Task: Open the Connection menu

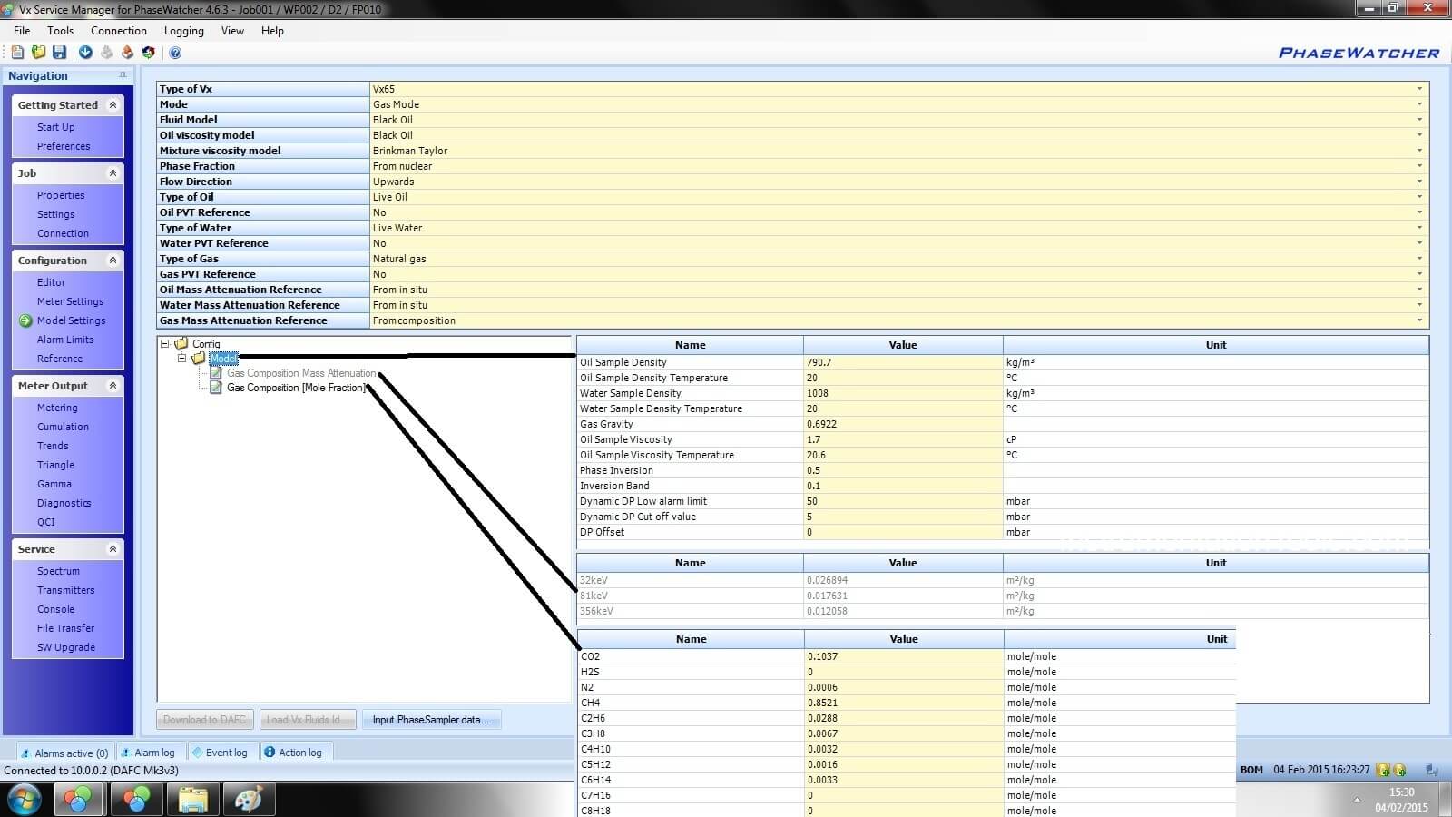Action: [x=119, y=31]
